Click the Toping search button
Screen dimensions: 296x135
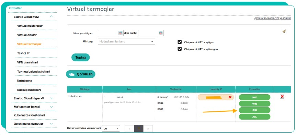click(x=81, y=58)
